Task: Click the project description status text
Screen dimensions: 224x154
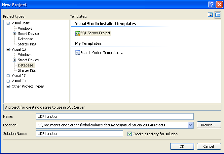Action: pyautogui.click(x=45, y=107)
